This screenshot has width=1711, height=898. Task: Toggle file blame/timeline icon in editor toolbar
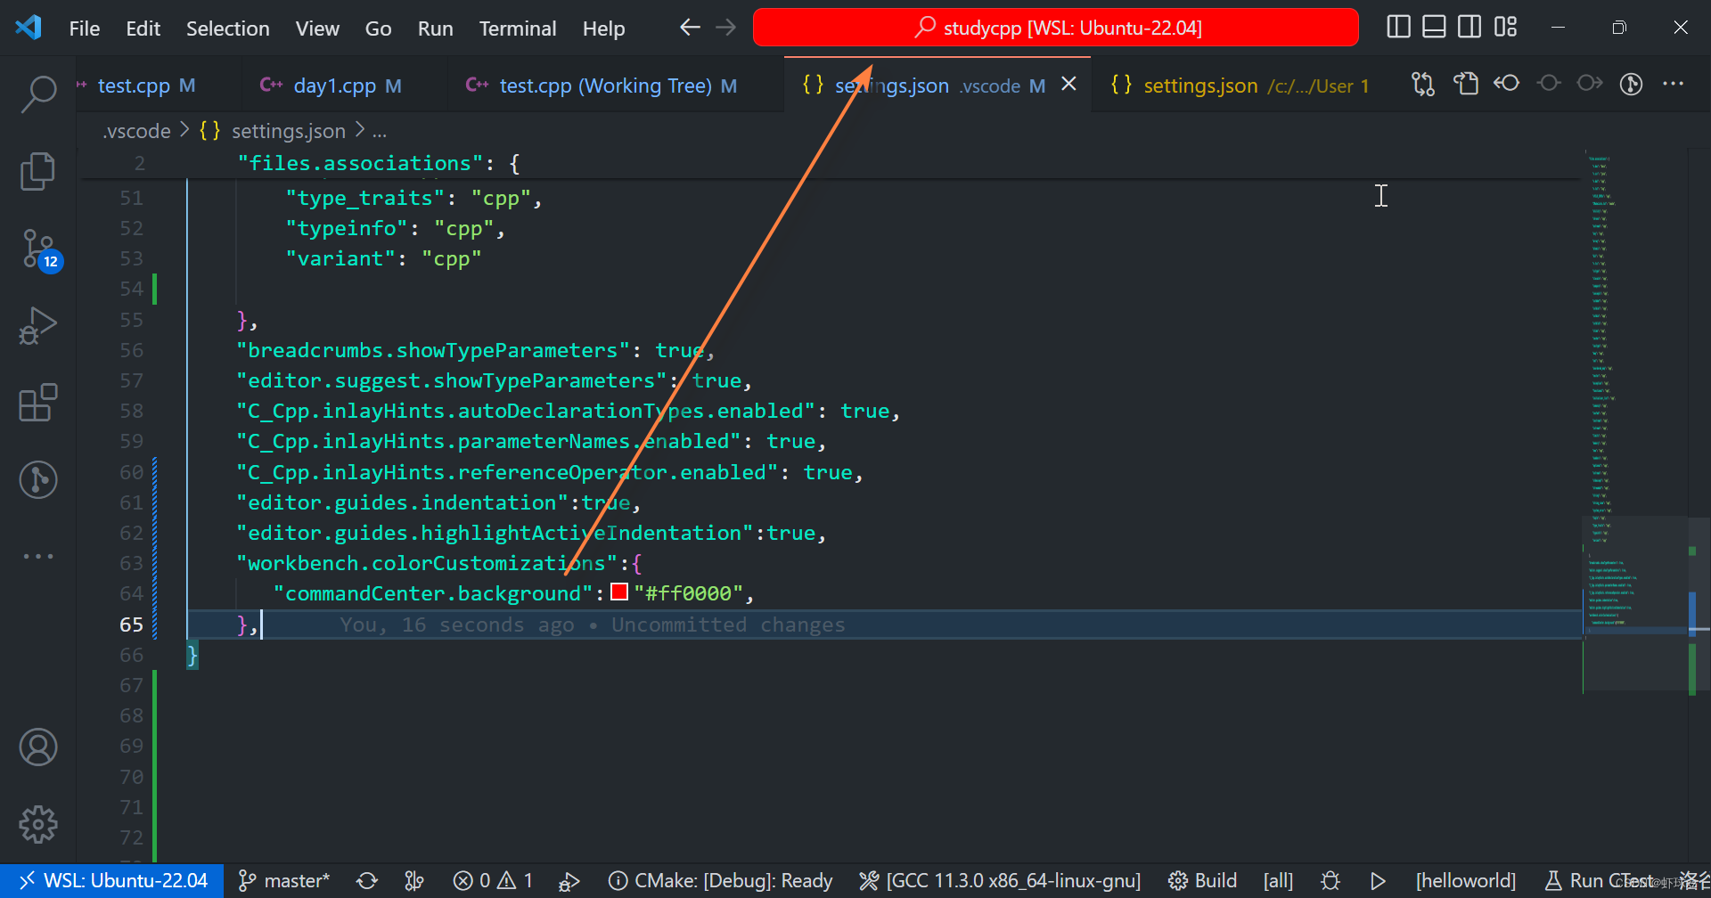point(1631,84)
